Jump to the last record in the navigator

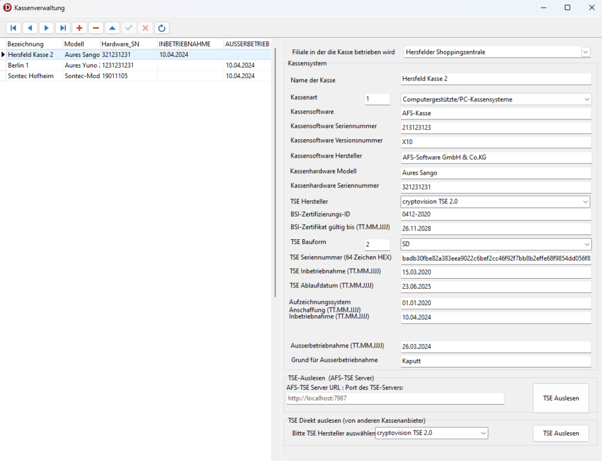(62, 28)
